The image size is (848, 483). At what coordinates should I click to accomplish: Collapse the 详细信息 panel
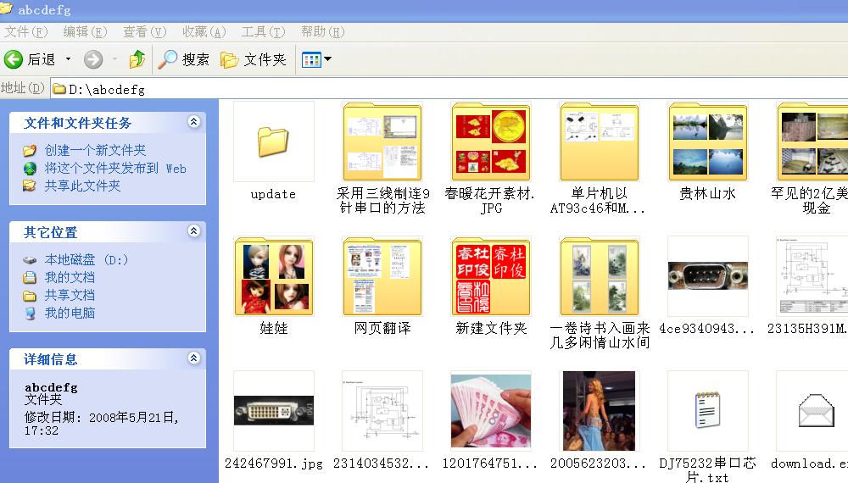pos(193,358)
